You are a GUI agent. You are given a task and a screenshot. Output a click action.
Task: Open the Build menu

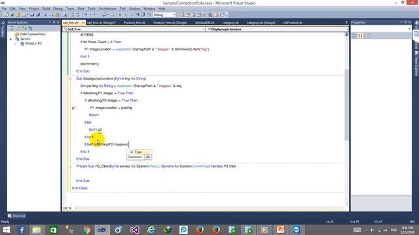pyautogui.click(x=46, y=8)
